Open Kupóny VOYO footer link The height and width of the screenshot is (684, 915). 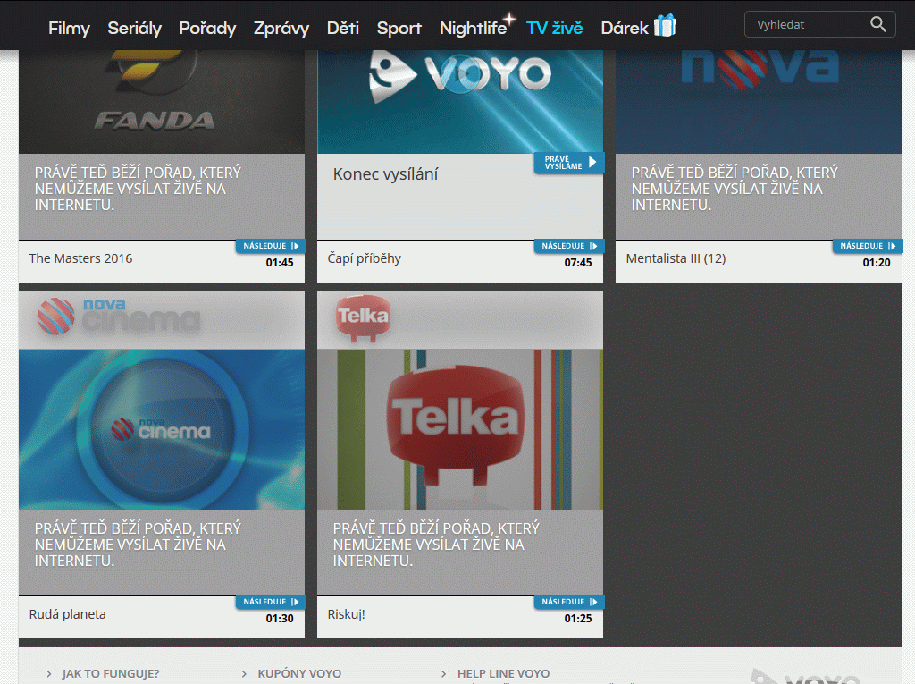pyautogui.click(x=299, y=673)
